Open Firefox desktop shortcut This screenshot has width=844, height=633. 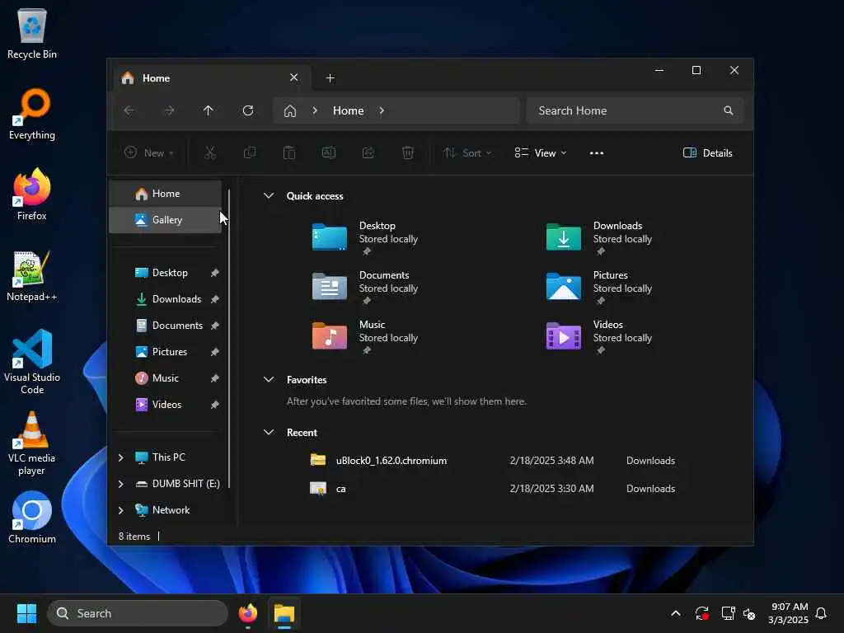pos(32,194)
